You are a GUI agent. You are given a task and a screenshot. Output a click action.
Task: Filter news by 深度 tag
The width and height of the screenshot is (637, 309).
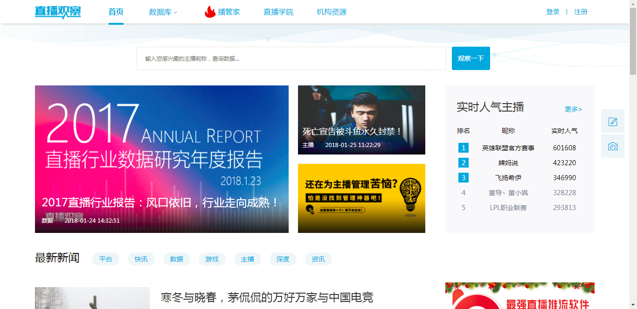[x=283, y=259]
